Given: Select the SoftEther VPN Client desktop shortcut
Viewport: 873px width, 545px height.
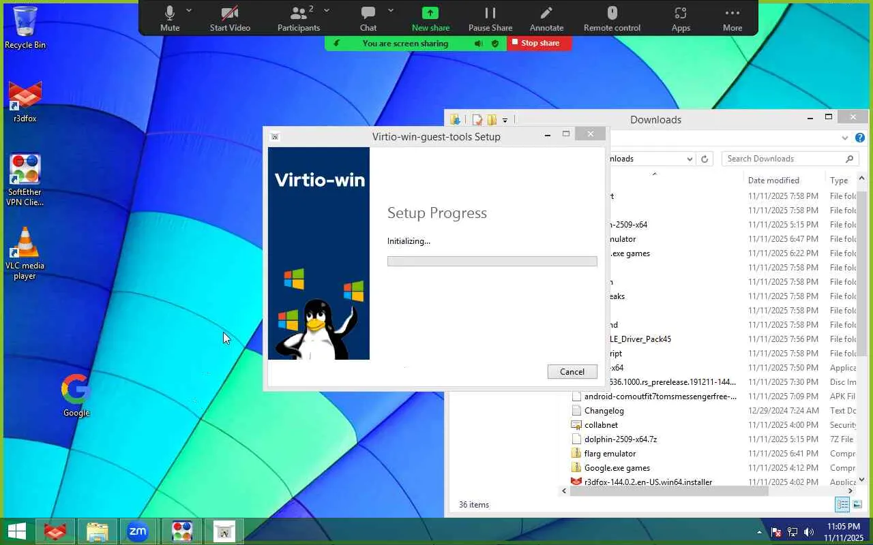Looking at the screenshot, I should [x=25, y=180].
